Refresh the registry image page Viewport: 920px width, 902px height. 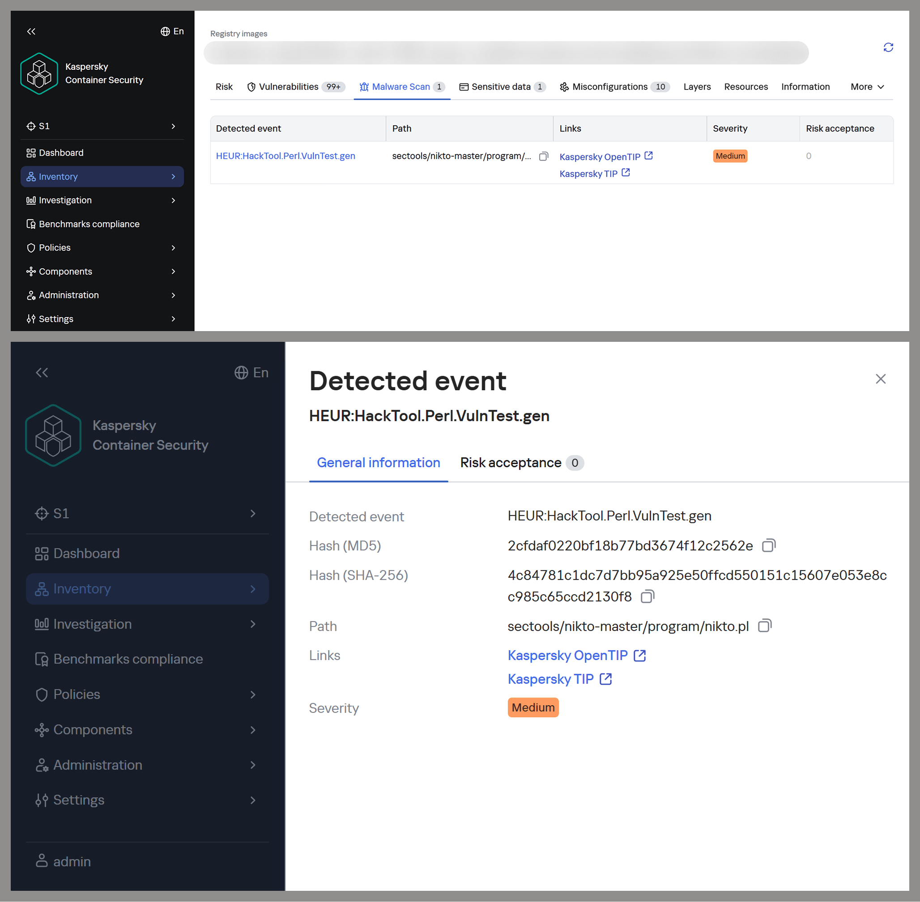pos(888,47)
